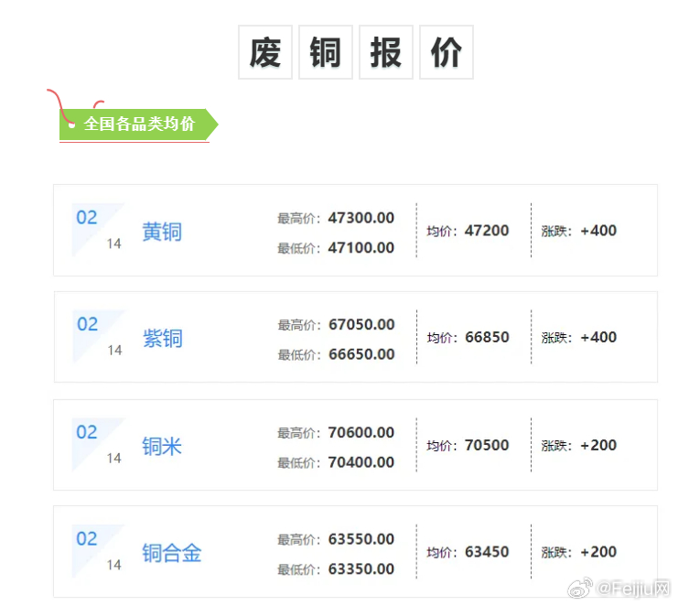
Task: Click the 铜 title tile
Action: coord(326,52)
